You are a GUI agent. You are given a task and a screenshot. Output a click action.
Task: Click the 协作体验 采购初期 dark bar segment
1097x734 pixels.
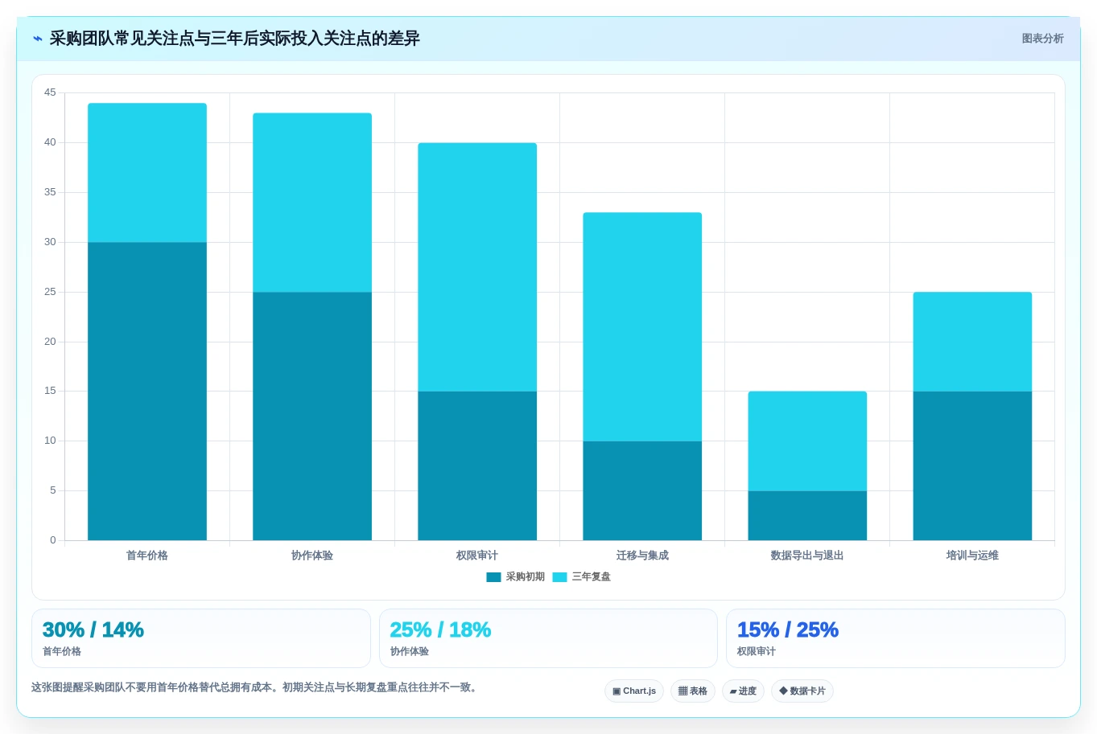point(312,416)
